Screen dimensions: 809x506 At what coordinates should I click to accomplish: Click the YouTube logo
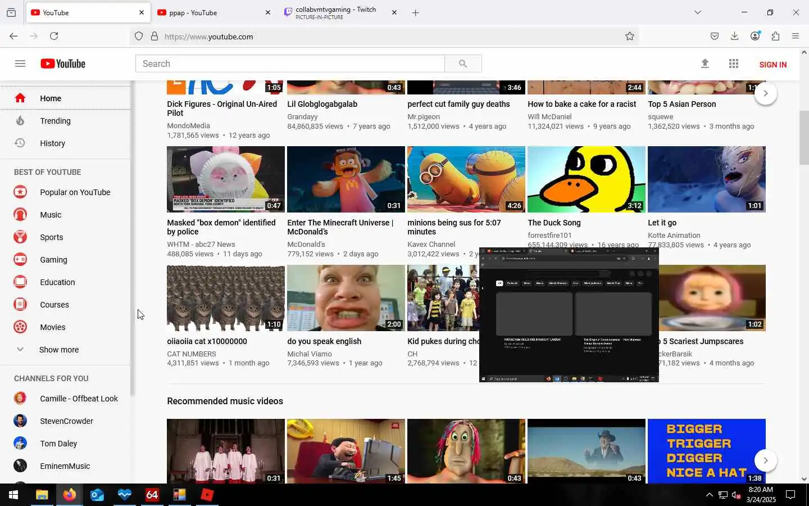(x=63, y=64)
